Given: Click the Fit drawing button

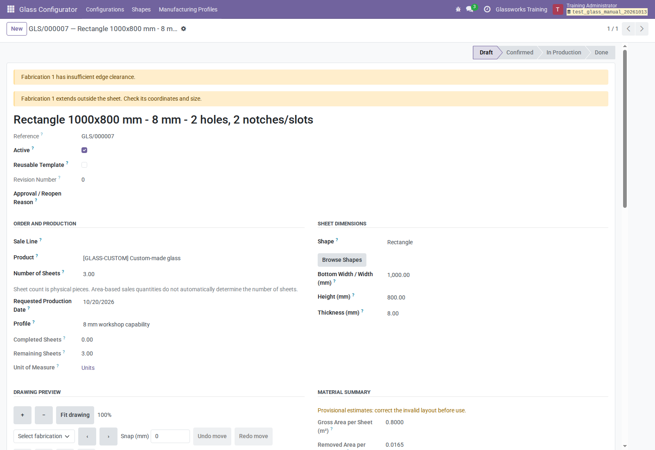Looking at the screenshot, I should click(x=75, y=415).
